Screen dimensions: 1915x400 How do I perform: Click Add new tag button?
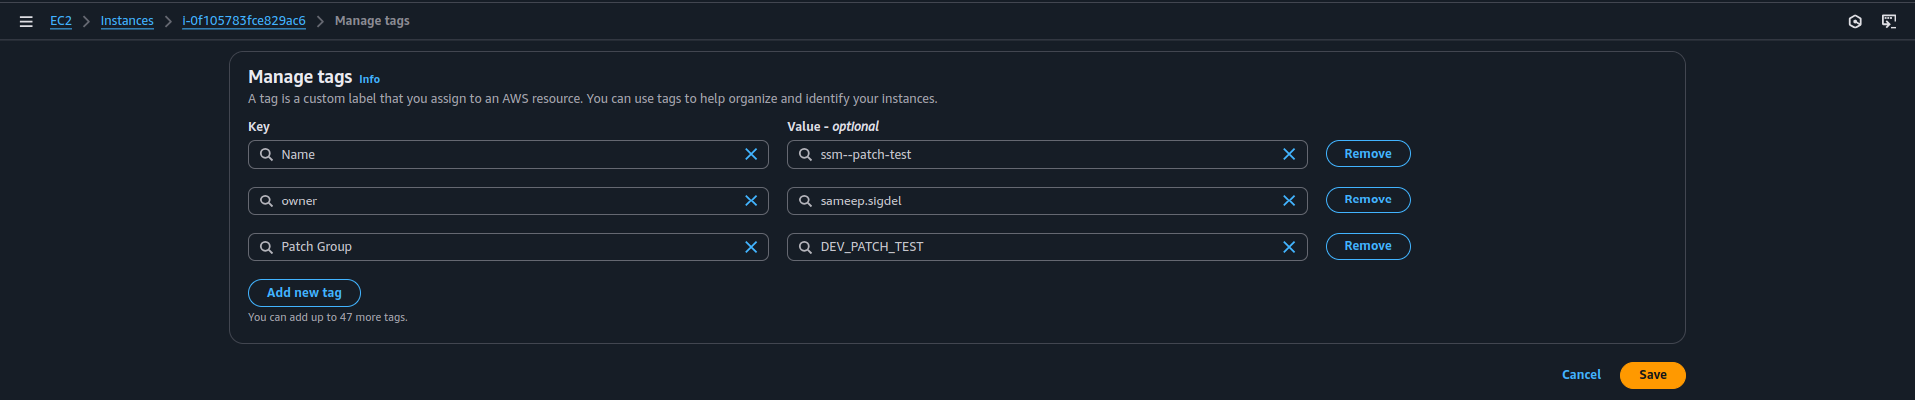pos(304,293)
